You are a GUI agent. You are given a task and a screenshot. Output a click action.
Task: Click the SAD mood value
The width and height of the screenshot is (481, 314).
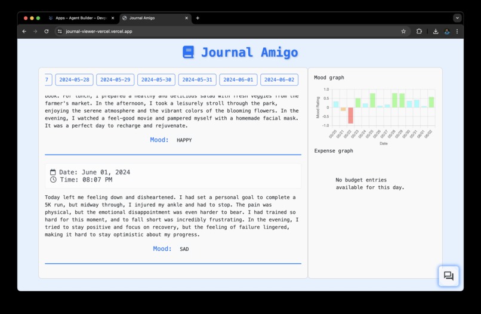pyautogui.click(x=184, y=249)
